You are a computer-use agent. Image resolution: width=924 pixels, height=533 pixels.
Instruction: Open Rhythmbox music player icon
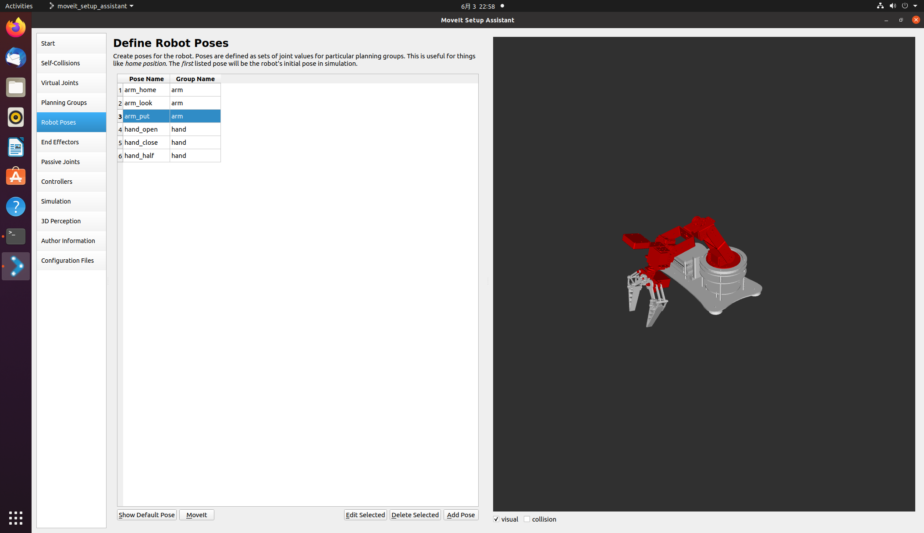click(x=16, y=117)
